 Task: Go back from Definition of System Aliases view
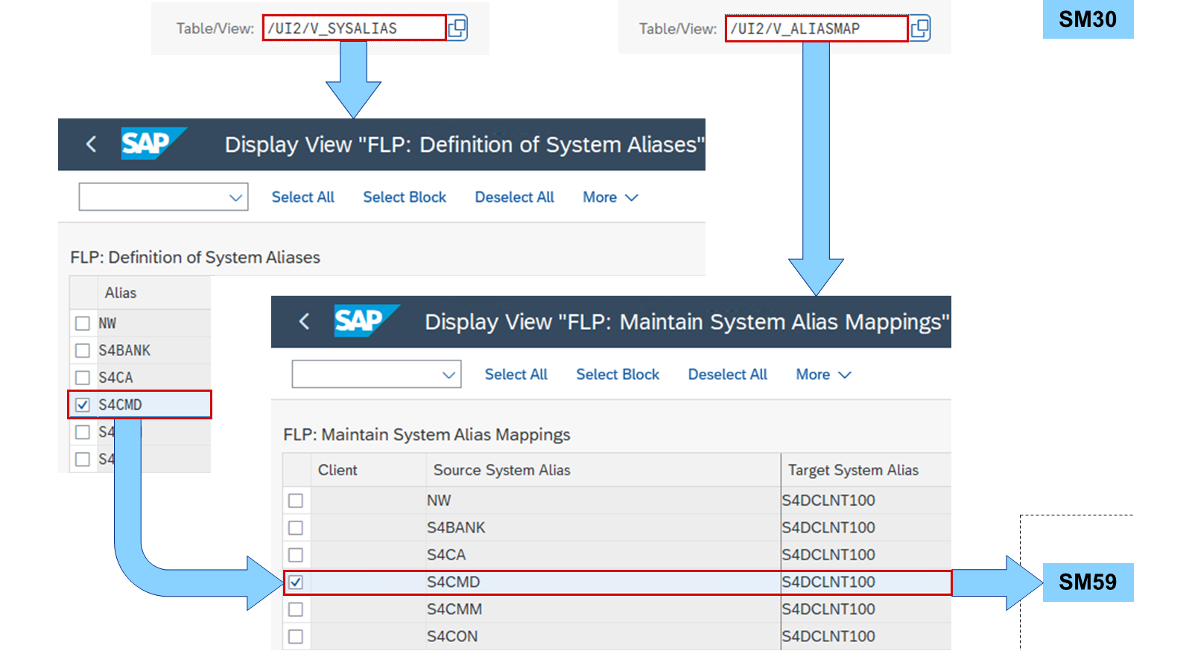pos(91,144)
